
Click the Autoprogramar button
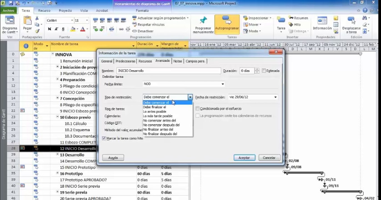coord(227,24)
